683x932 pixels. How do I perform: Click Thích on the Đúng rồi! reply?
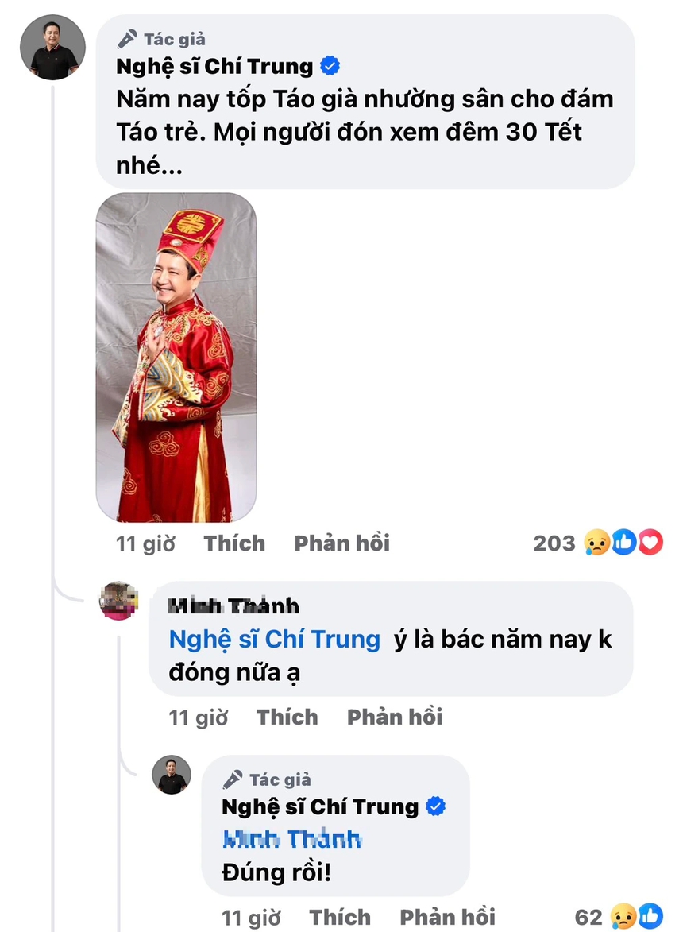coord(340,918)
